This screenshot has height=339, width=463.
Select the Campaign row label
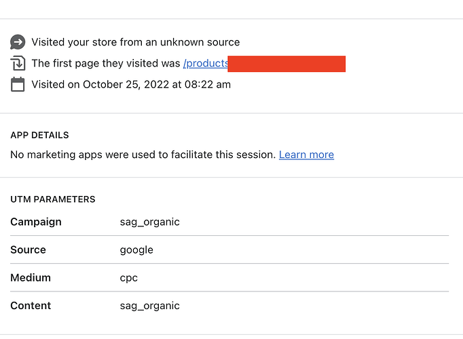(x=36, y=222)
